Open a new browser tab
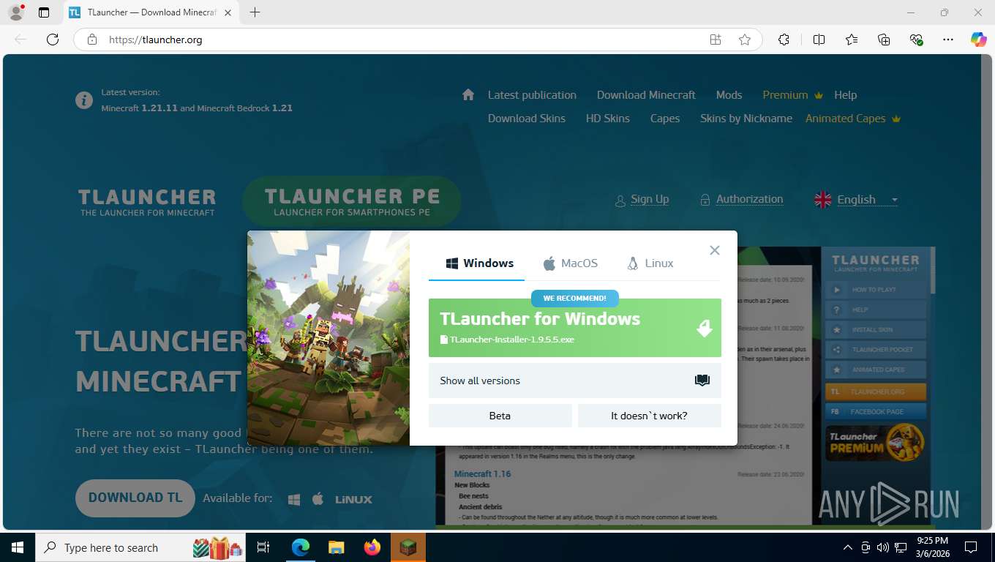 [x=255, y=12]
